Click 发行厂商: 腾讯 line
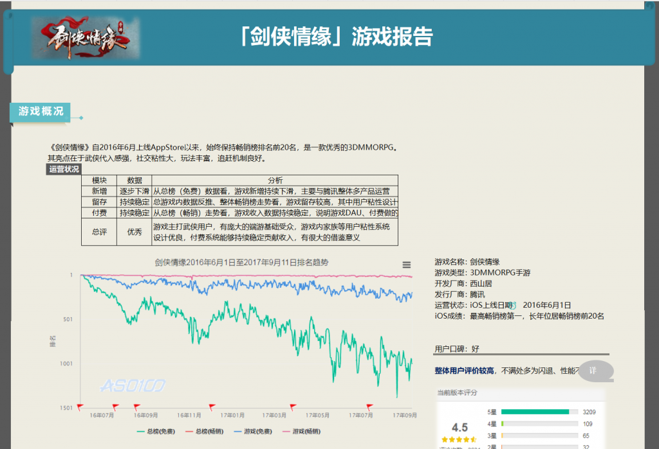Screen dimensions: 659x449 click(459, 294)
